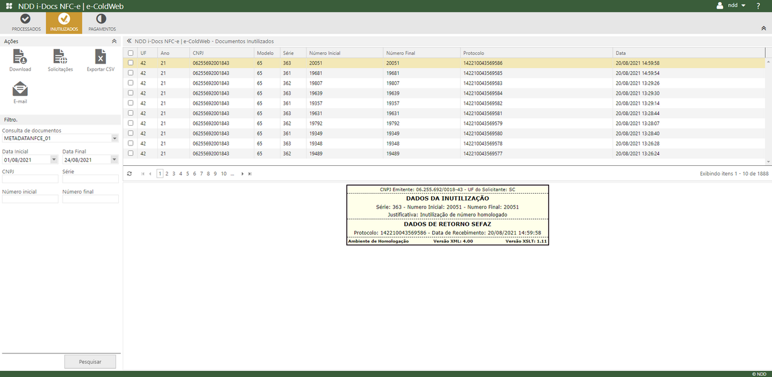Open the Solicitações icon in Ações panel
This screenshot has height=377, width=772.
pos(59,58)
